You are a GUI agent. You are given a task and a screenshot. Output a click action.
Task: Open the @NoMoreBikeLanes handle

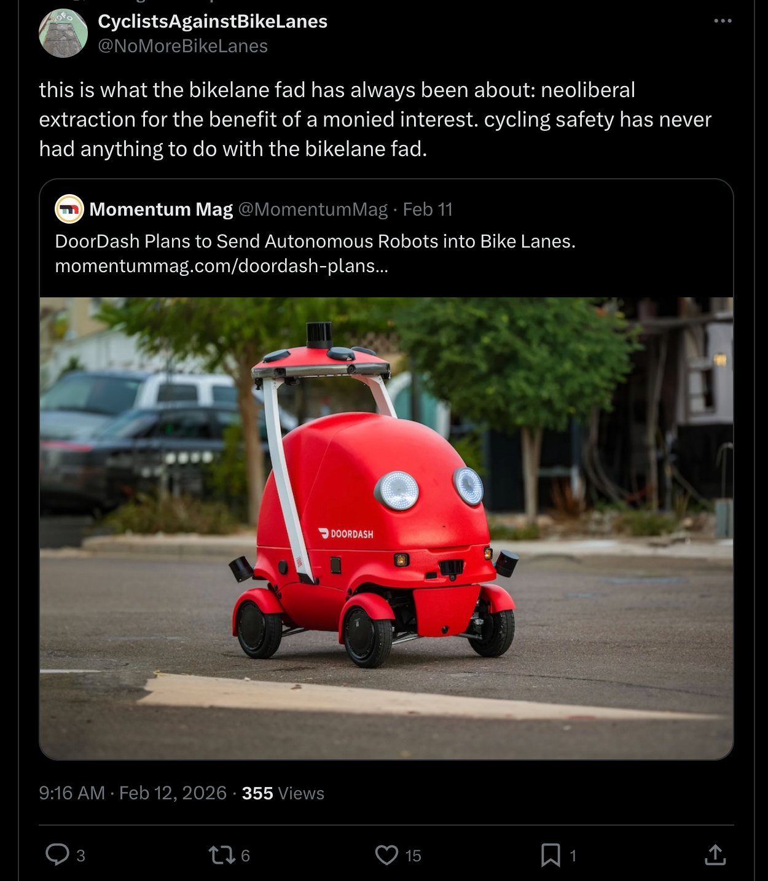point(183,46)
